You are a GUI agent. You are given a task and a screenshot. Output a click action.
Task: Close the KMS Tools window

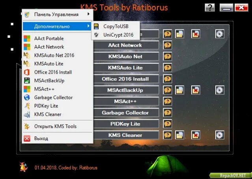pos(241,7)
